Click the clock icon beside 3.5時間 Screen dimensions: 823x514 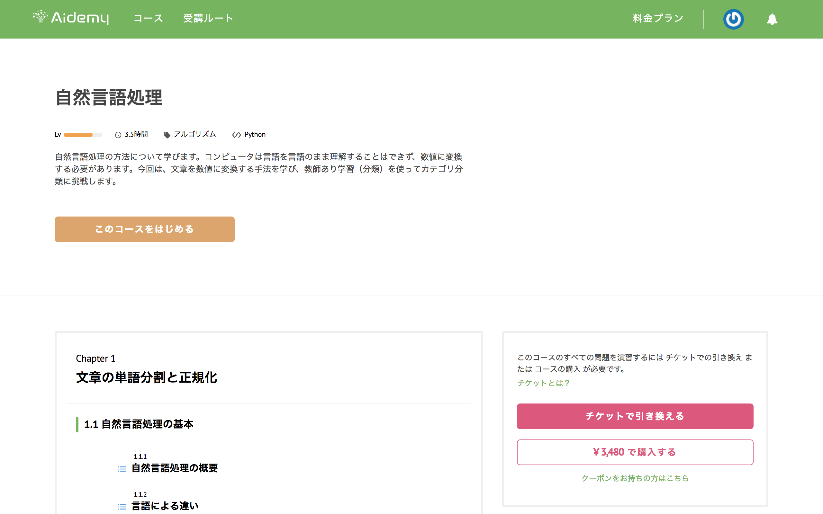pos(118,135)
